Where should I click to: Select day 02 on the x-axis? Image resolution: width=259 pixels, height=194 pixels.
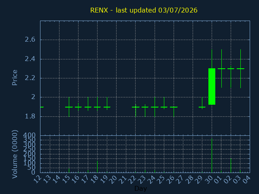(x=229, y=179)
